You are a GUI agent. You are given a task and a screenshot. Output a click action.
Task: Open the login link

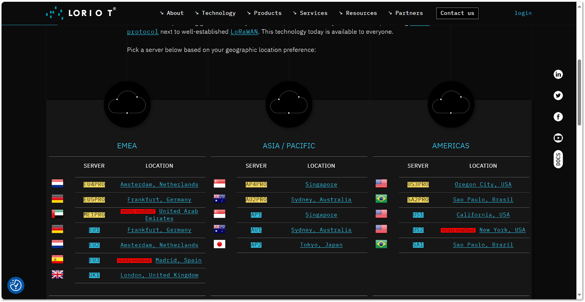click(x=523, y=13)
